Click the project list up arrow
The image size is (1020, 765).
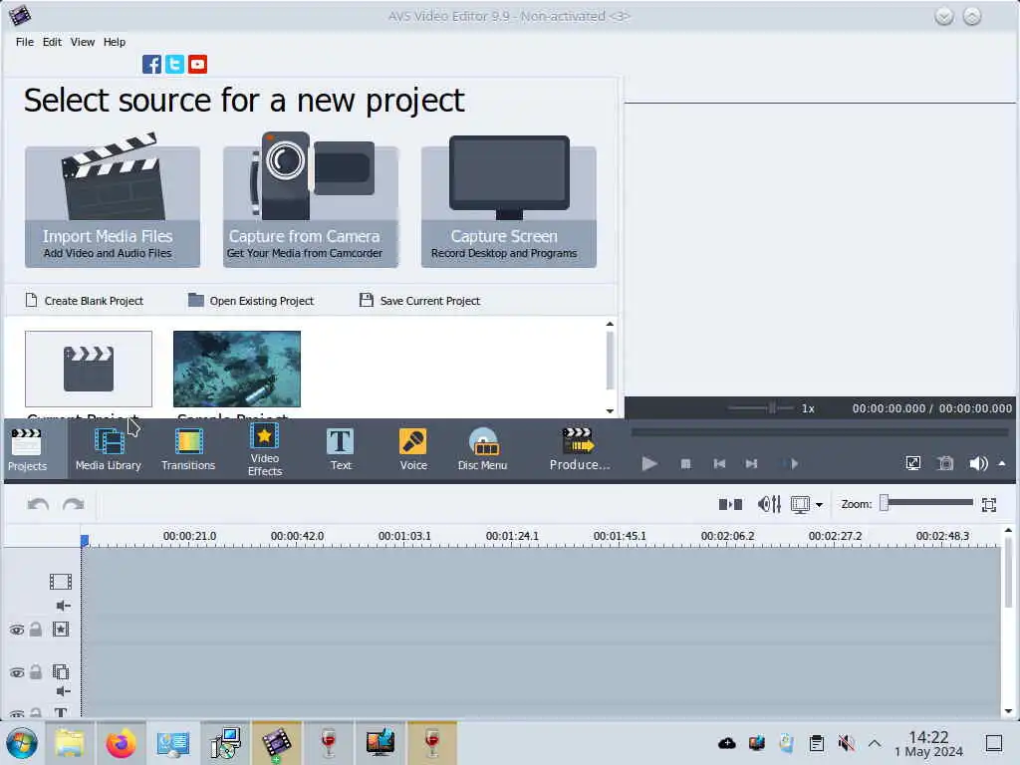pos(610,324)
